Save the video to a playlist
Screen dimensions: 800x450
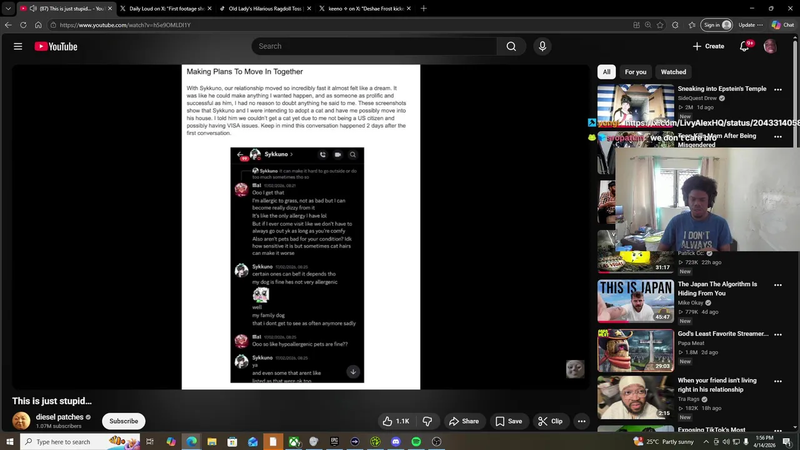[509, 421]
